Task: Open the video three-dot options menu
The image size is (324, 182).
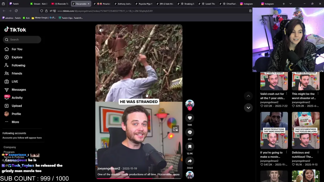Action: (x=176, y=30)
